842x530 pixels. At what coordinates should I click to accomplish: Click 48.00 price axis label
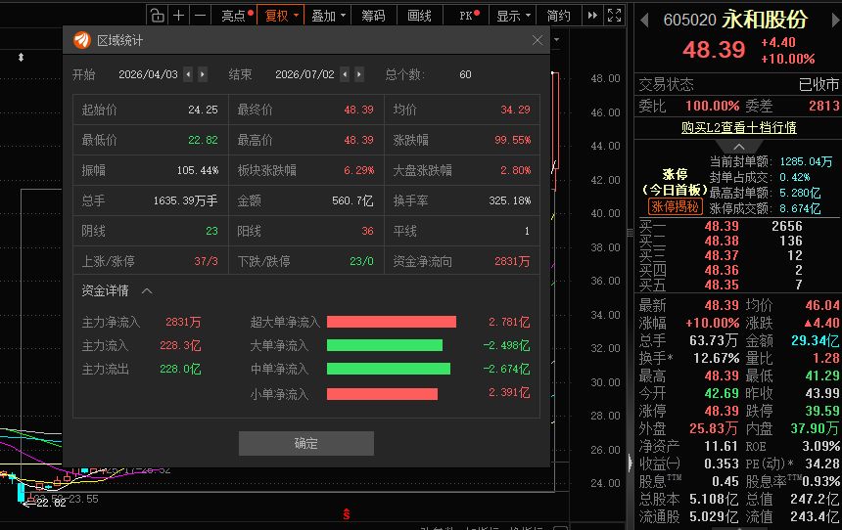pos(605,78)
